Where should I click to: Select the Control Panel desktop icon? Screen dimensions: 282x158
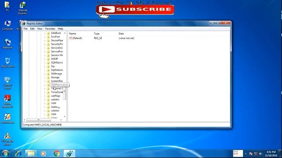pos(7,83)
